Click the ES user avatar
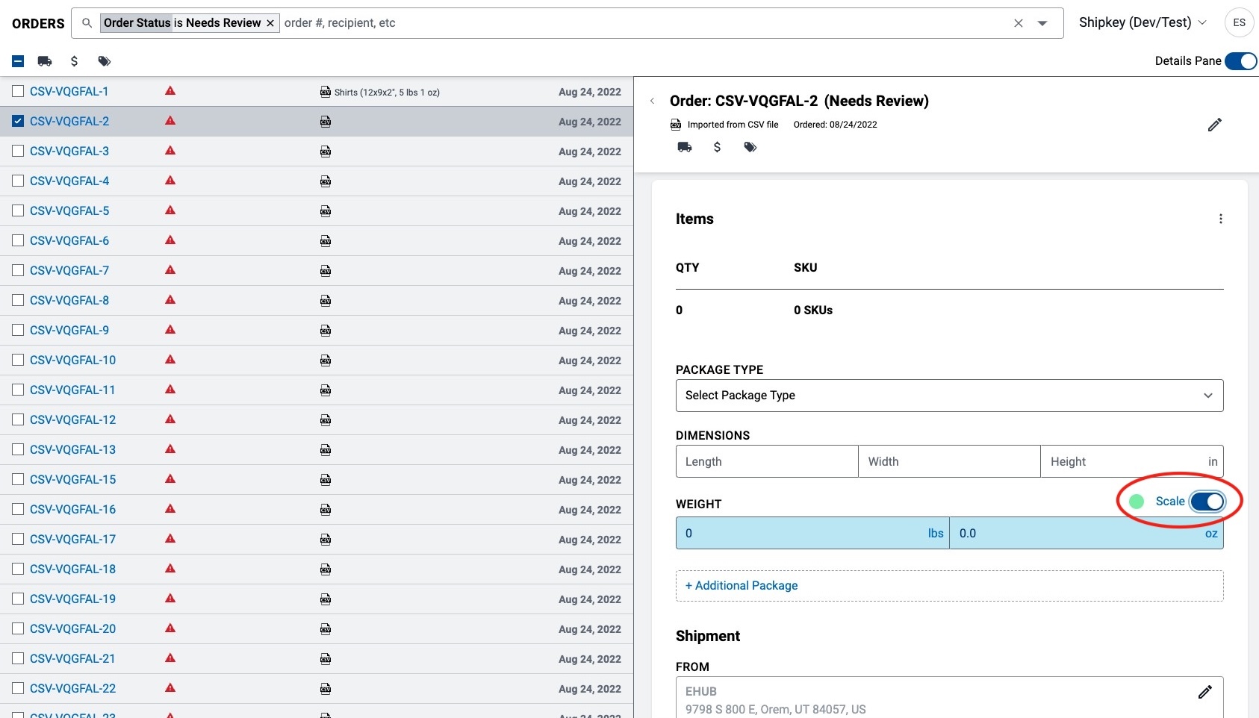The width and height of the screenshot is (1259, 718). coord(1239,22)
